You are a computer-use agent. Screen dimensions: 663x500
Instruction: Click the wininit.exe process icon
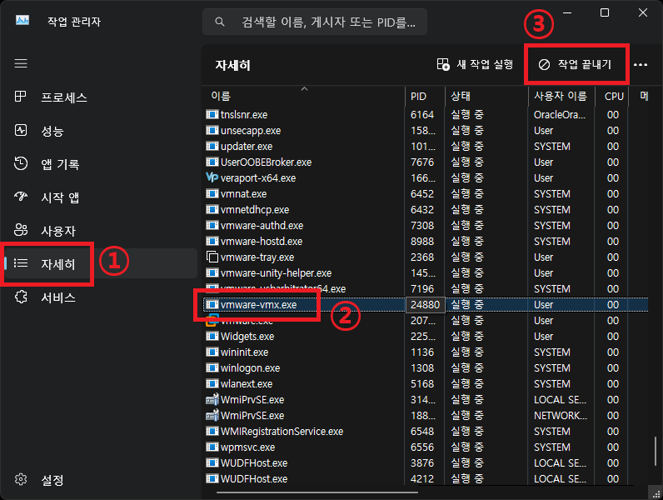point(212,352)
